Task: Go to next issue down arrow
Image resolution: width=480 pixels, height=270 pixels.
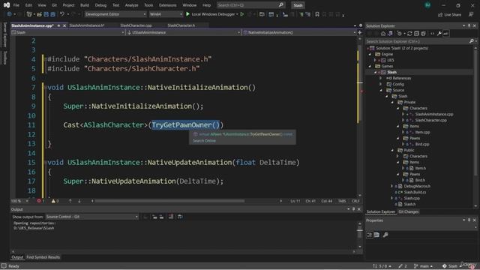Action: [79, 201]
